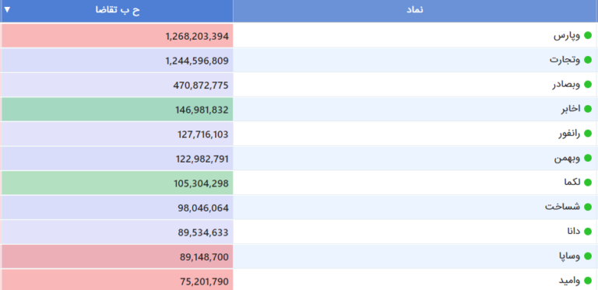The image size is (598, 290).
Task: Select the value 1,244,596,809
Action: tap(197, 61)
